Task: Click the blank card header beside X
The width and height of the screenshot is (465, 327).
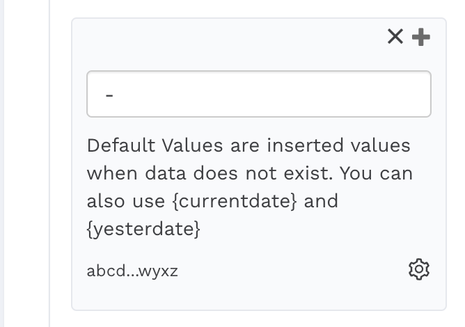Action: pos(230,37)
